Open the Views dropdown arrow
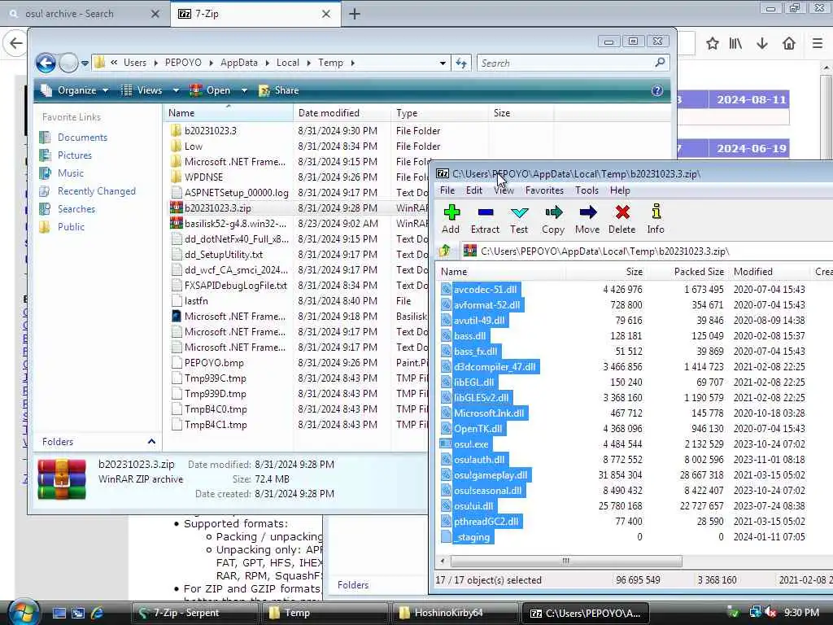The height and width of the screenshot is (625, 833). click(176, 90)
